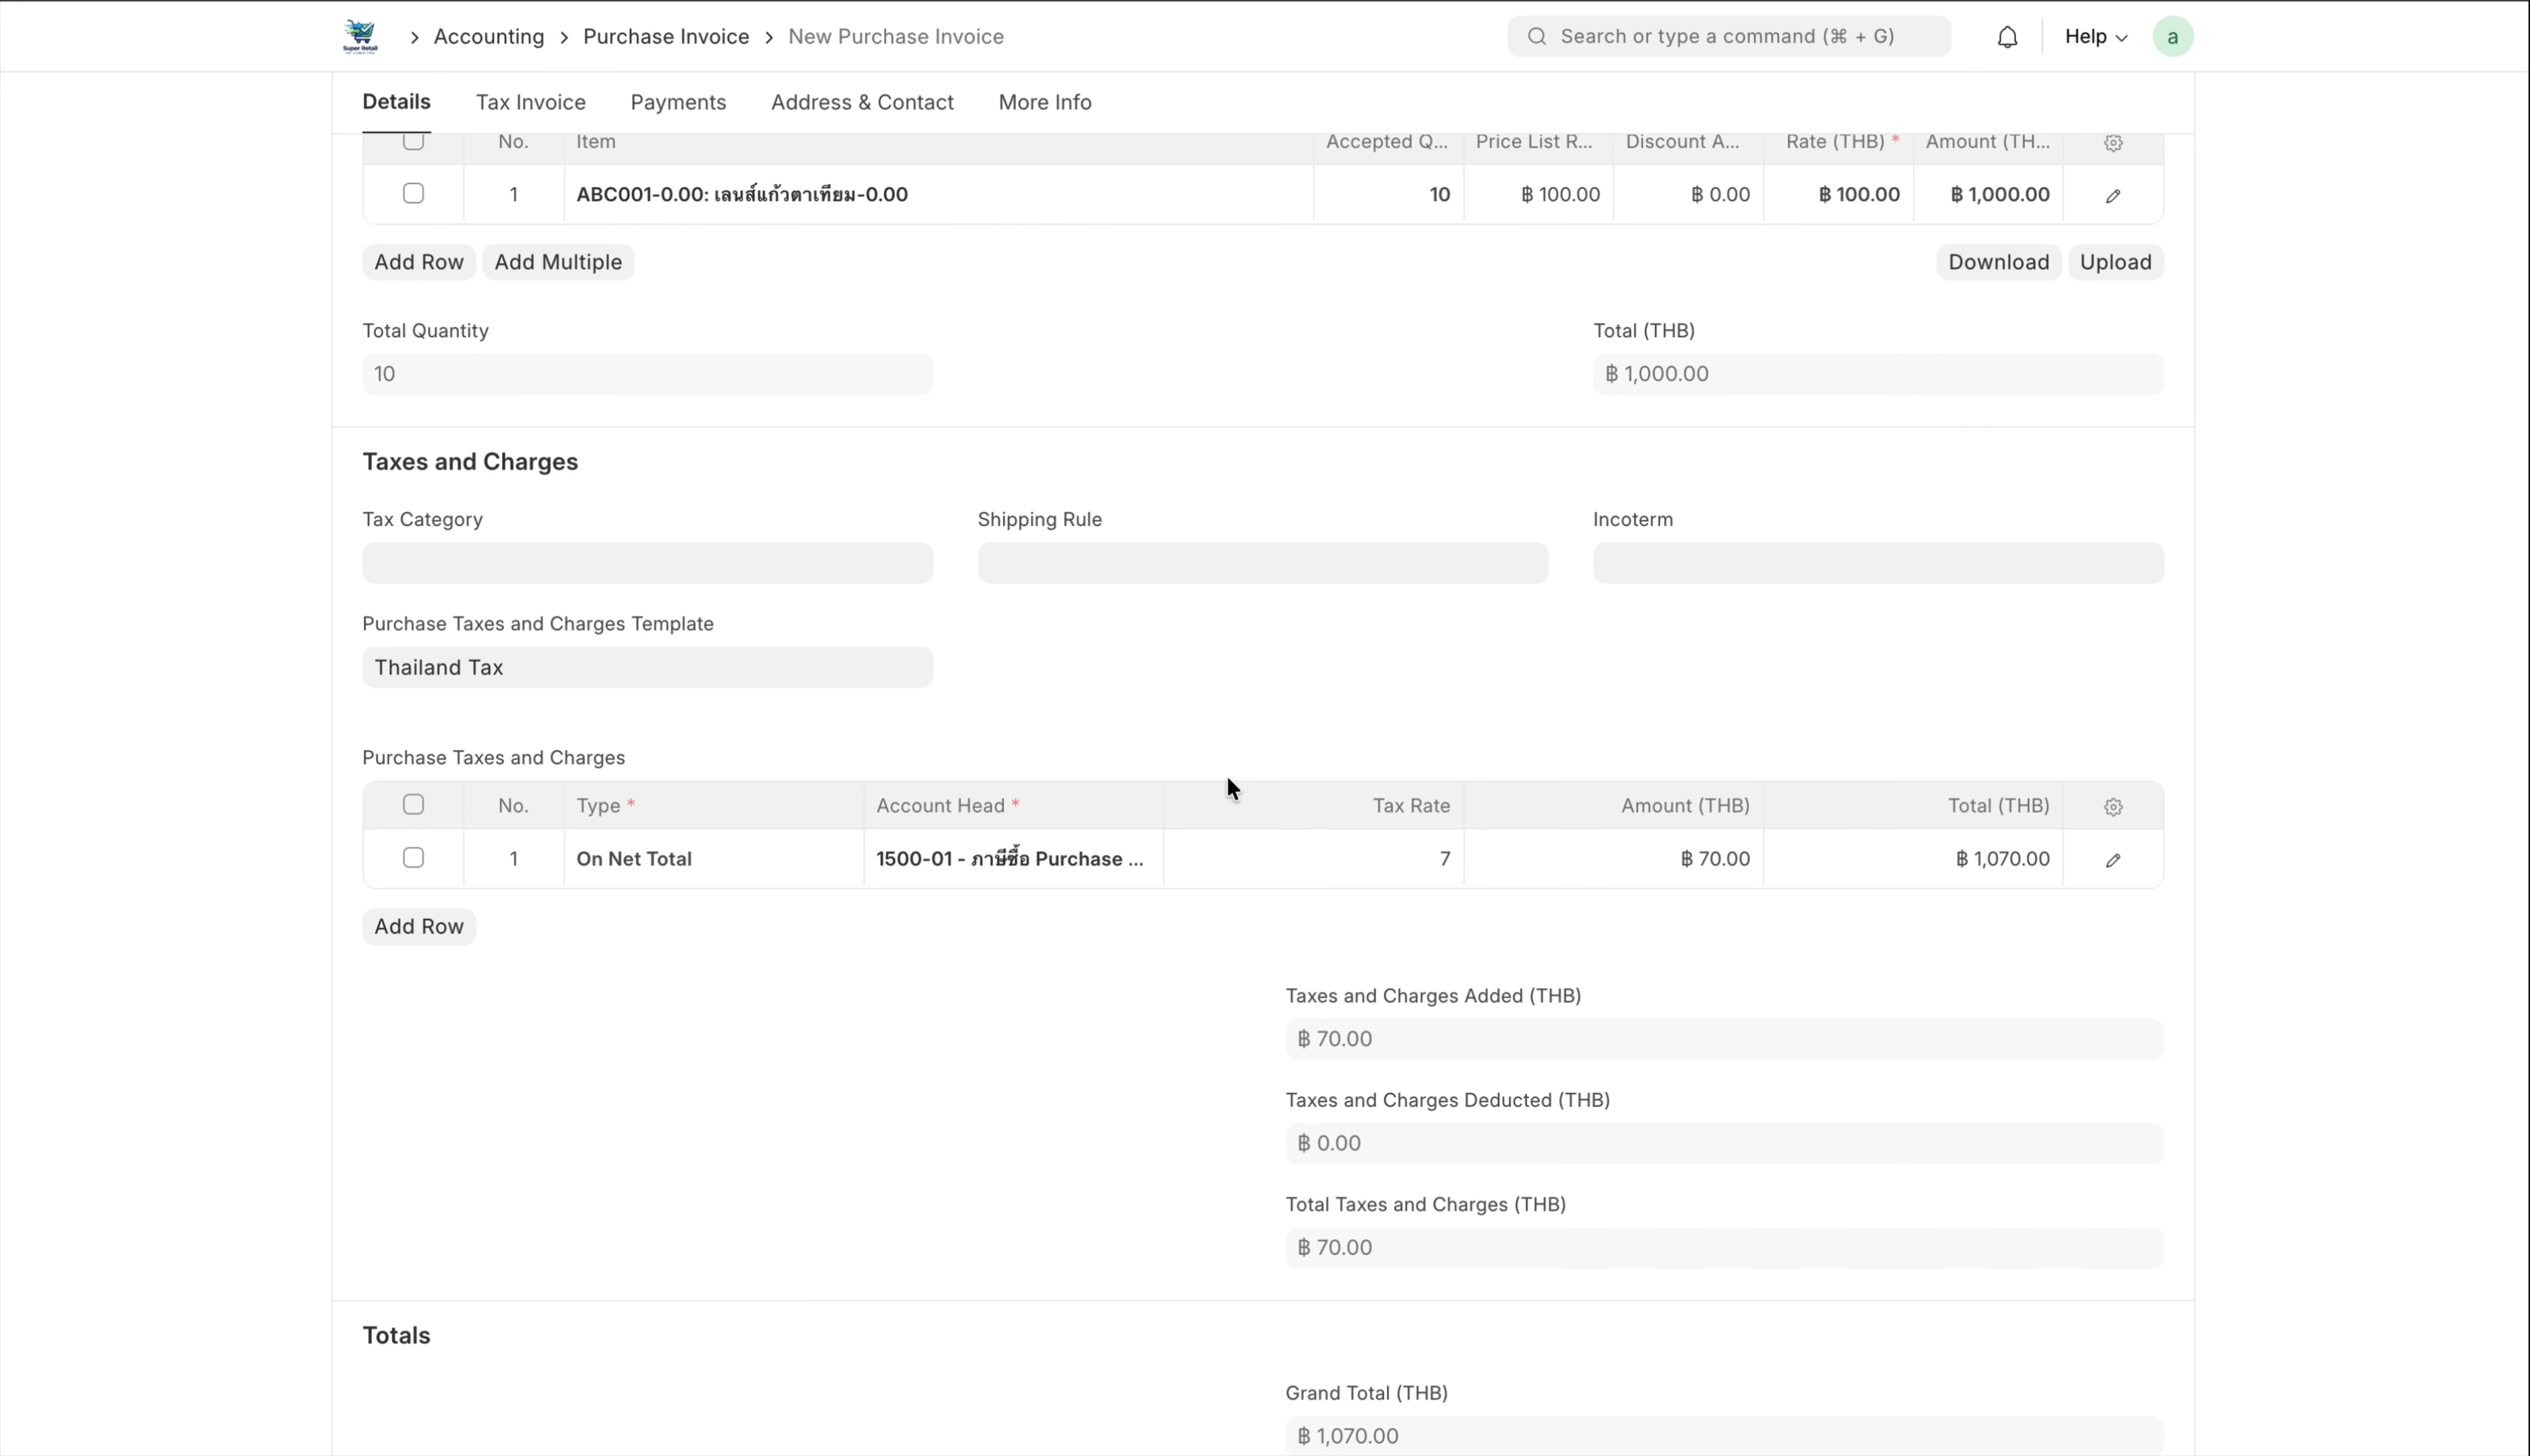Image resolution: width=2530 pixels, height=1456 pixels.
Task: Click the Total Quantity field
Action: (648, 374)
